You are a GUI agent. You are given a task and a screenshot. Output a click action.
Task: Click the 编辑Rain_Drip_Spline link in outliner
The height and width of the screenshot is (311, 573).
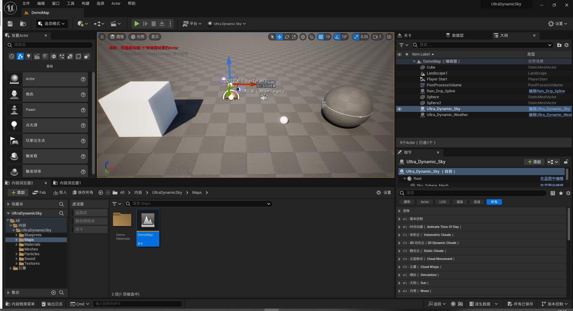(547, 91)
